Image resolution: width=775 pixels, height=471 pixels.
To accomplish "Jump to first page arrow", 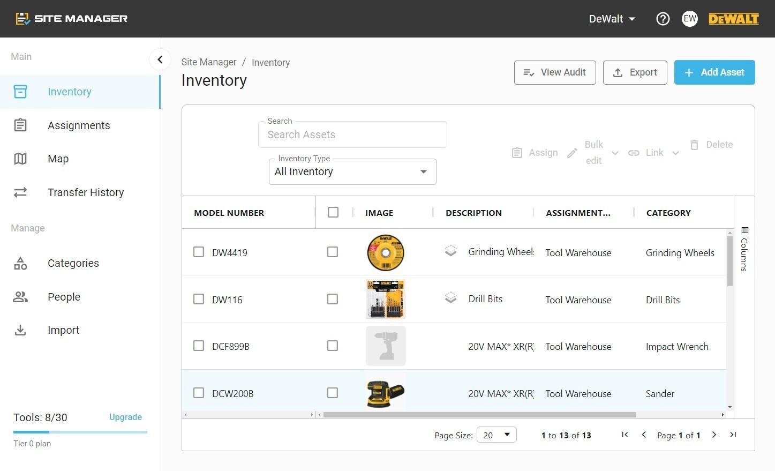I will 624,435.
